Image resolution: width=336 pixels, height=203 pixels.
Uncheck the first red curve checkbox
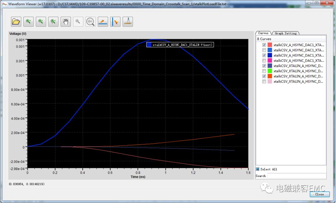coord(264,45)
